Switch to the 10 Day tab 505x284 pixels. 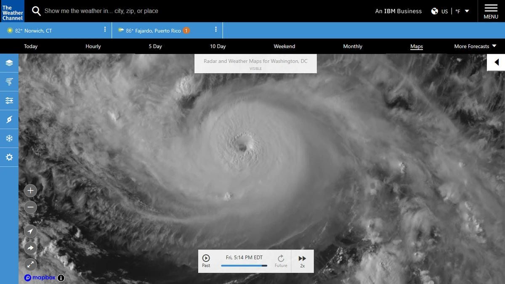(x=218, y=46)
